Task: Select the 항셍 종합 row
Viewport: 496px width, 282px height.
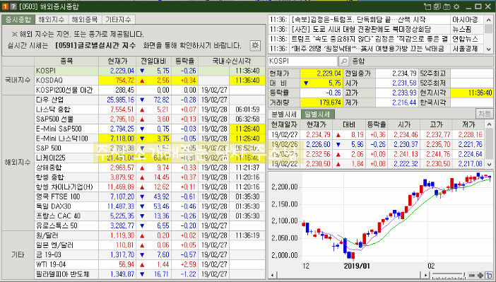Action: (x=150, y=177)
